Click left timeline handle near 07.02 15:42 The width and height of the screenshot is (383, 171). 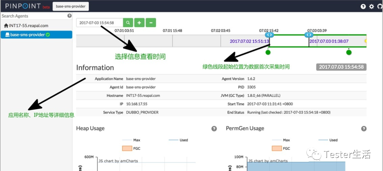click(x=270, y=35)
